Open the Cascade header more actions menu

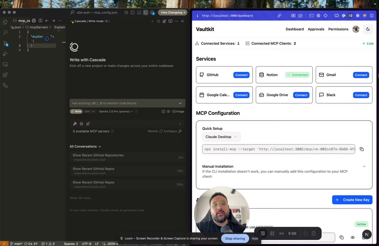[176, 21]
